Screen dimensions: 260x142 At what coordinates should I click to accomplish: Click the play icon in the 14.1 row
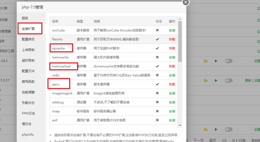216,61
